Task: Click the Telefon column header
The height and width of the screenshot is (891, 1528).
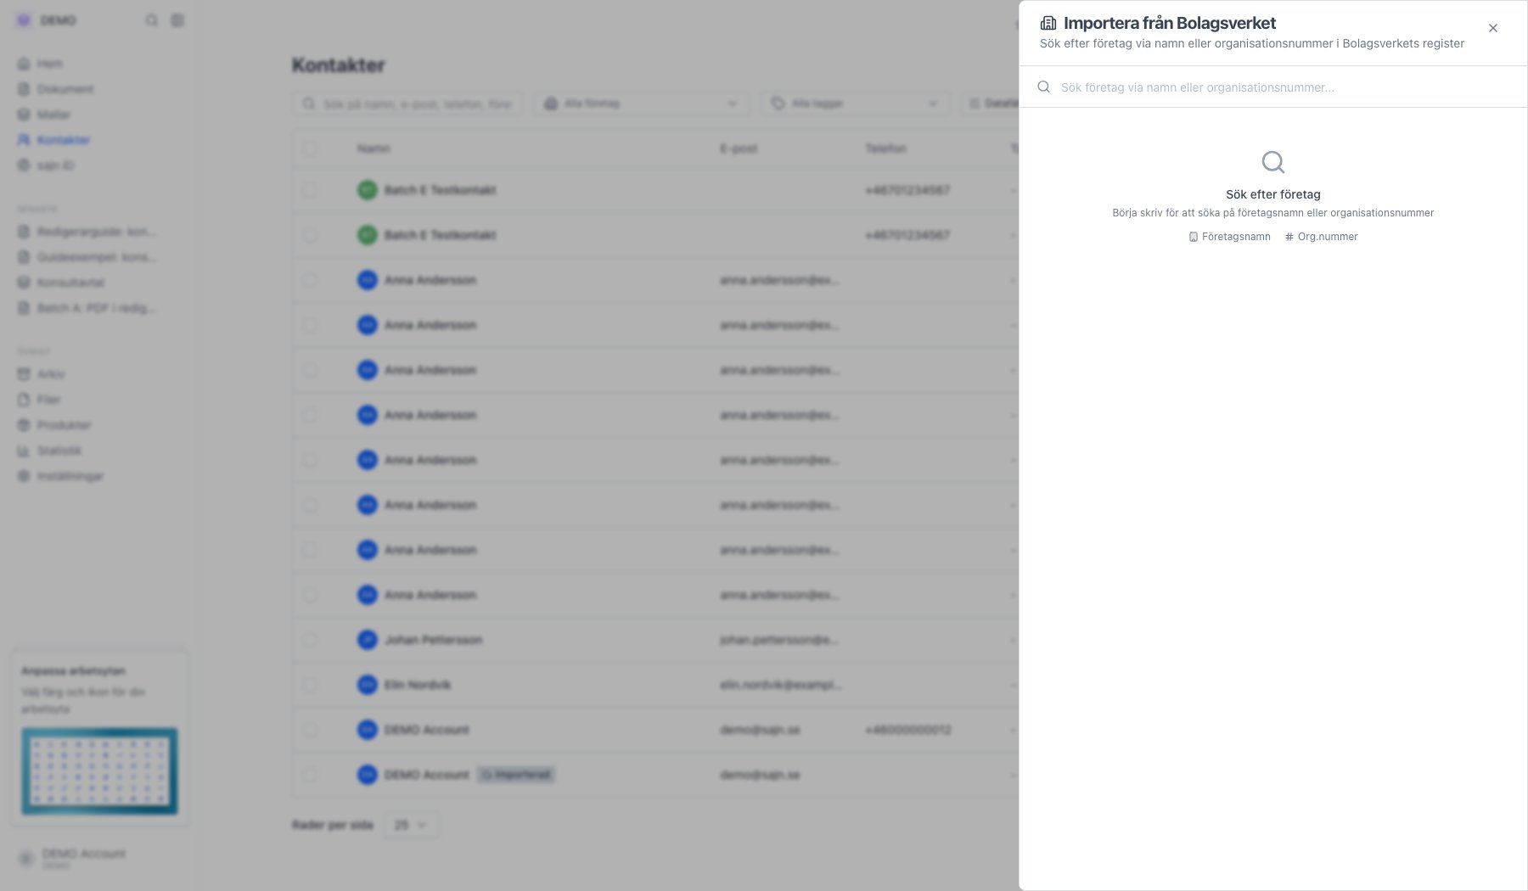Action: point(886,148)
